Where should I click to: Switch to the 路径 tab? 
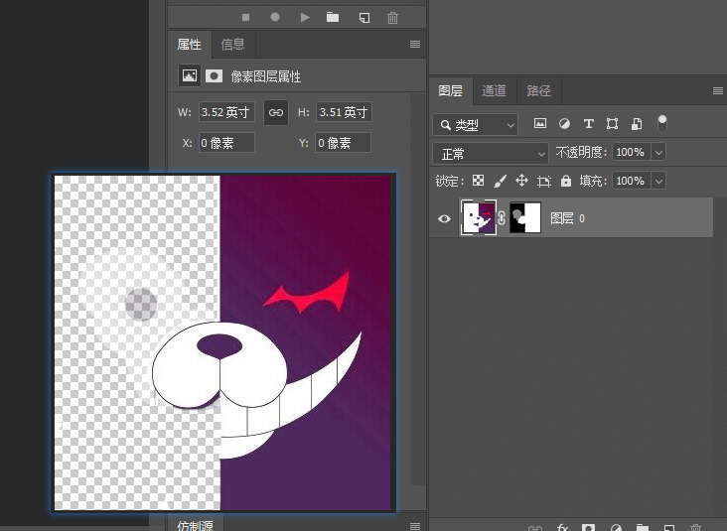point(538,91)
